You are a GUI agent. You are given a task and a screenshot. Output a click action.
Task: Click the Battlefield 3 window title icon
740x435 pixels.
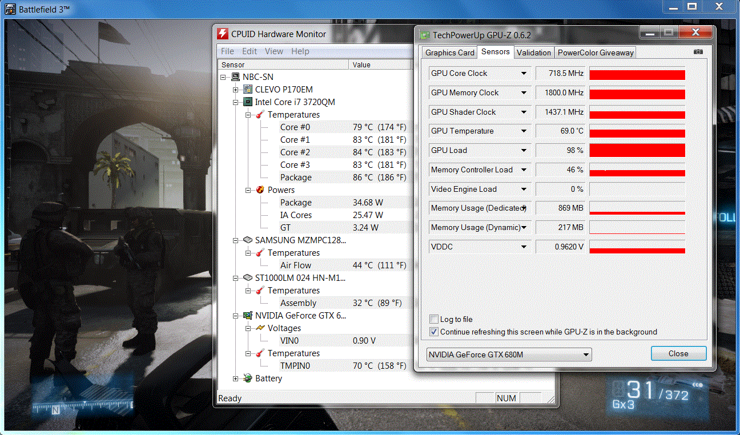(x=10, y=10)
